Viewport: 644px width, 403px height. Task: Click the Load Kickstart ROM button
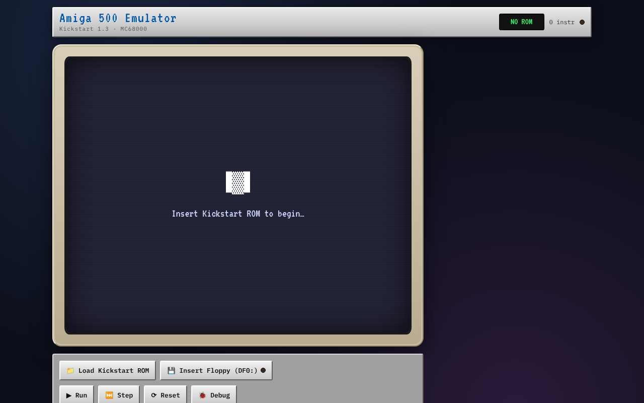[108, 370]
